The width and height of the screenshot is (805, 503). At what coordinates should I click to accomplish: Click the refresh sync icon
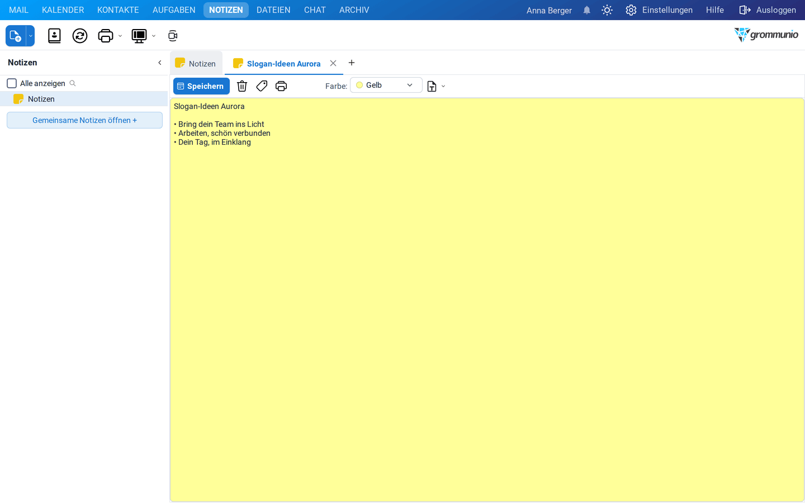coord(80,36)
